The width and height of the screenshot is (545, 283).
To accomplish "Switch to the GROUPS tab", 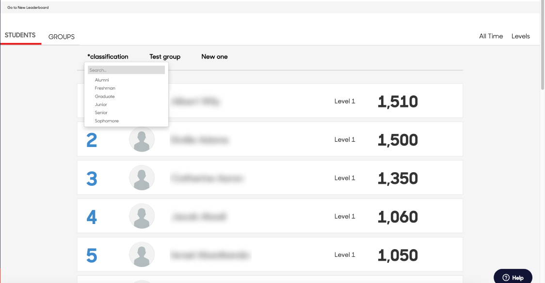I will pos(62,37).
